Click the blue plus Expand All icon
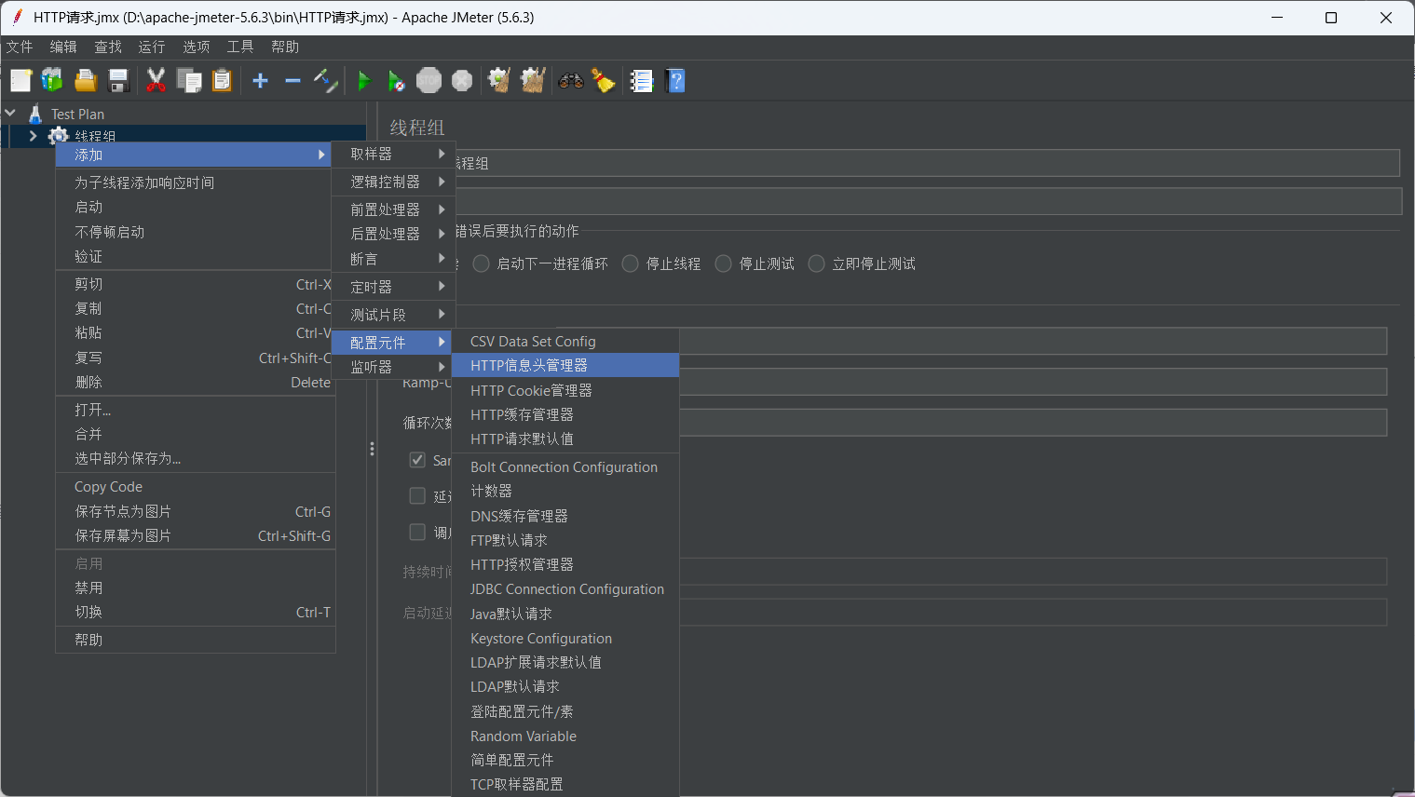Screen dimensions: 1415x797 click(x=261, y=81)
